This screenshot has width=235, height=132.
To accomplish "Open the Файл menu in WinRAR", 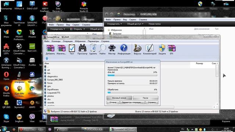I will tap(47, 41).
